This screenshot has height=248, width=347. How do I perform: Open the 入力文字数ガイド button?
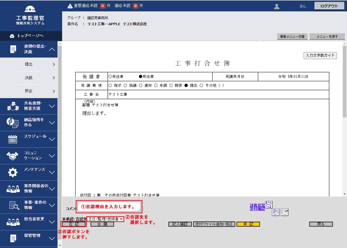320,56
